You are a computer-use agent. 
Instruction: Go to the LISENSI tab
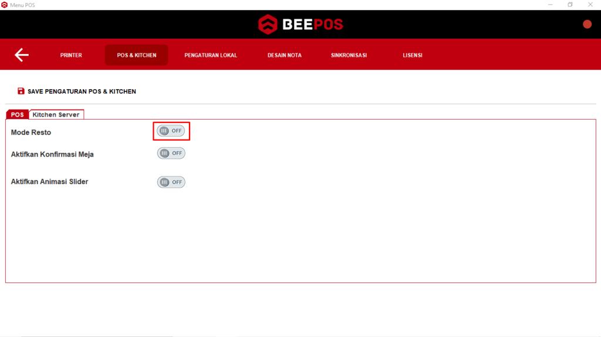413,55
